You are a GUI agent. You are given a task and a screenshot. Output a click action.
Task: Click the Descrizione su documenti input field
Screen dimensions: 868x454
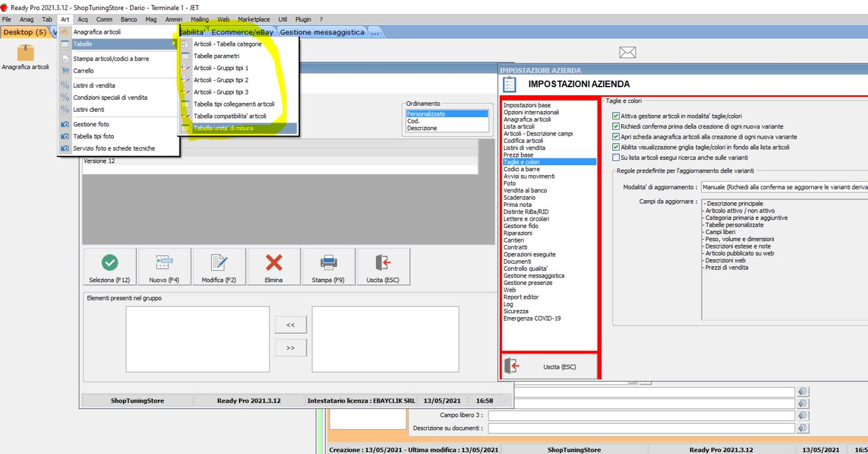[x=641, y=428]
